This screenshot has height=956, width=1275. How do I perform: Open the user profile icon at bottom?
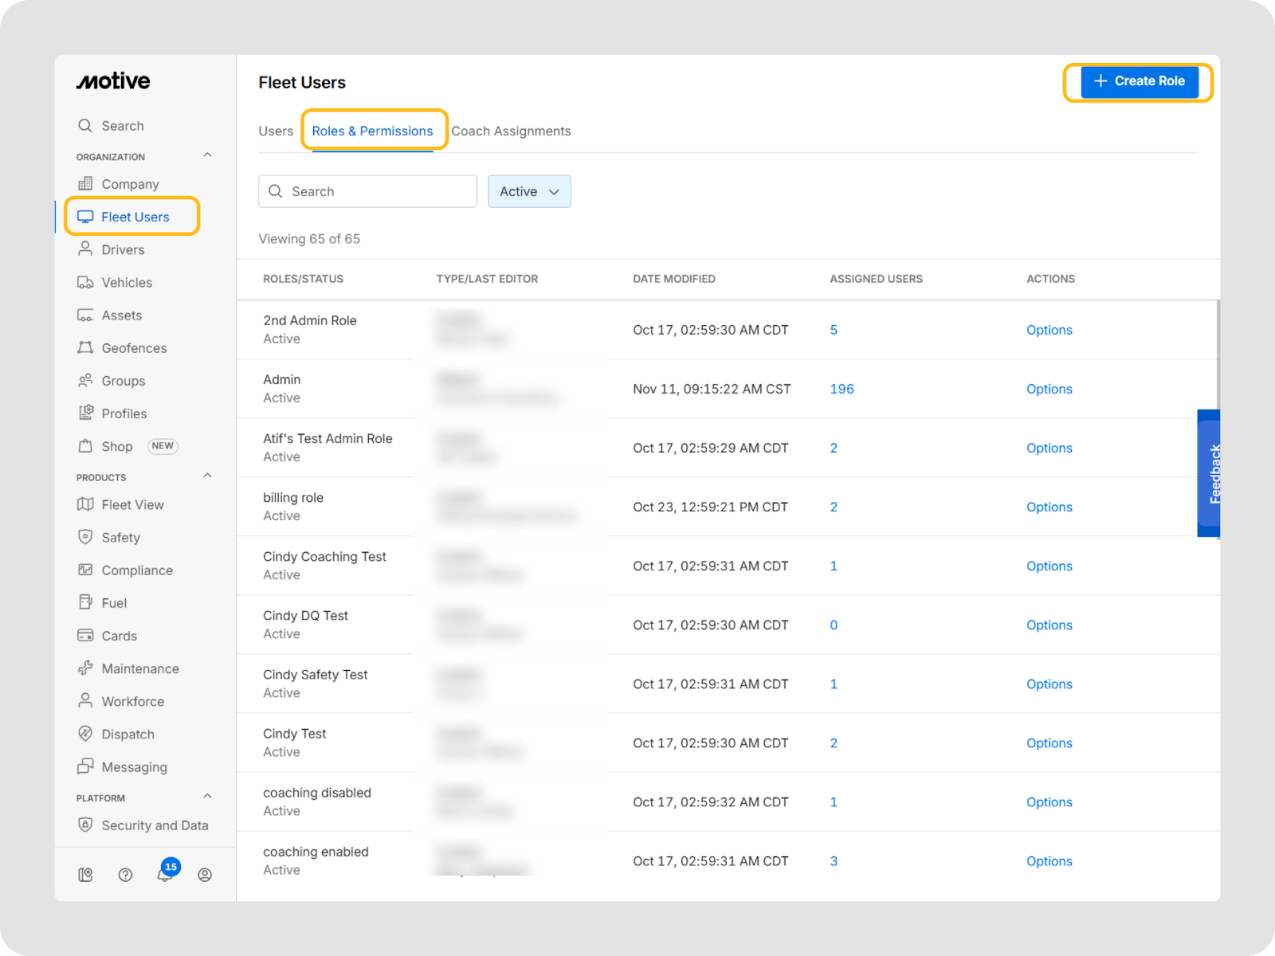[205, 875]
